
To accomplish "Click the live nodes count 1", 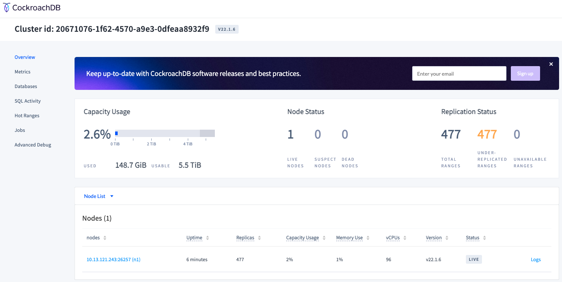I will point(291,134).
